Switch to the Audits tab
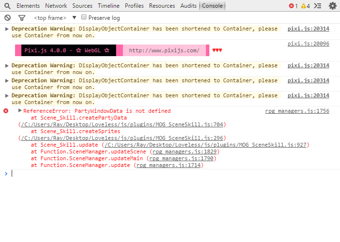340x242 pixels. 188,6
